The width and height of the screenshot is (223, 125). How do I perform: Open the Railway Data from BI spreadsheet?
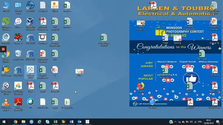104,40
